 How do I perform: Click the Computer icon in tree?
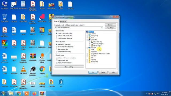[90, 40]
